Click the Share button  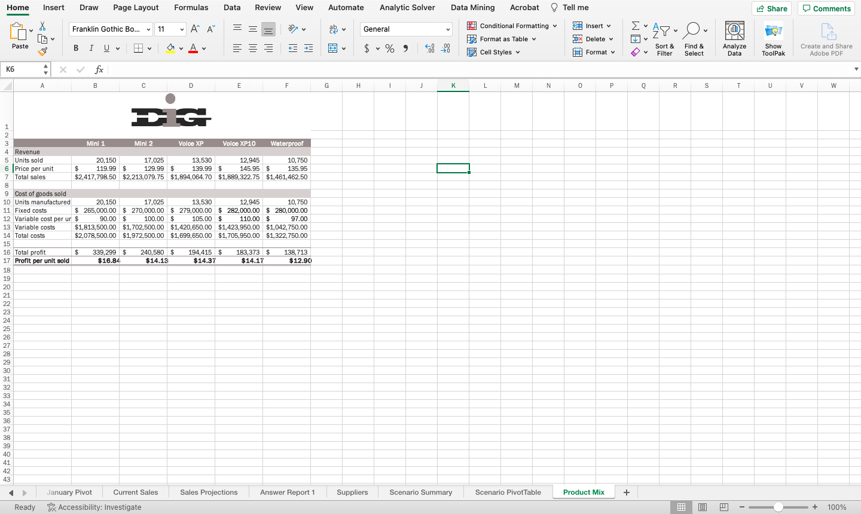tap(771, 8)
